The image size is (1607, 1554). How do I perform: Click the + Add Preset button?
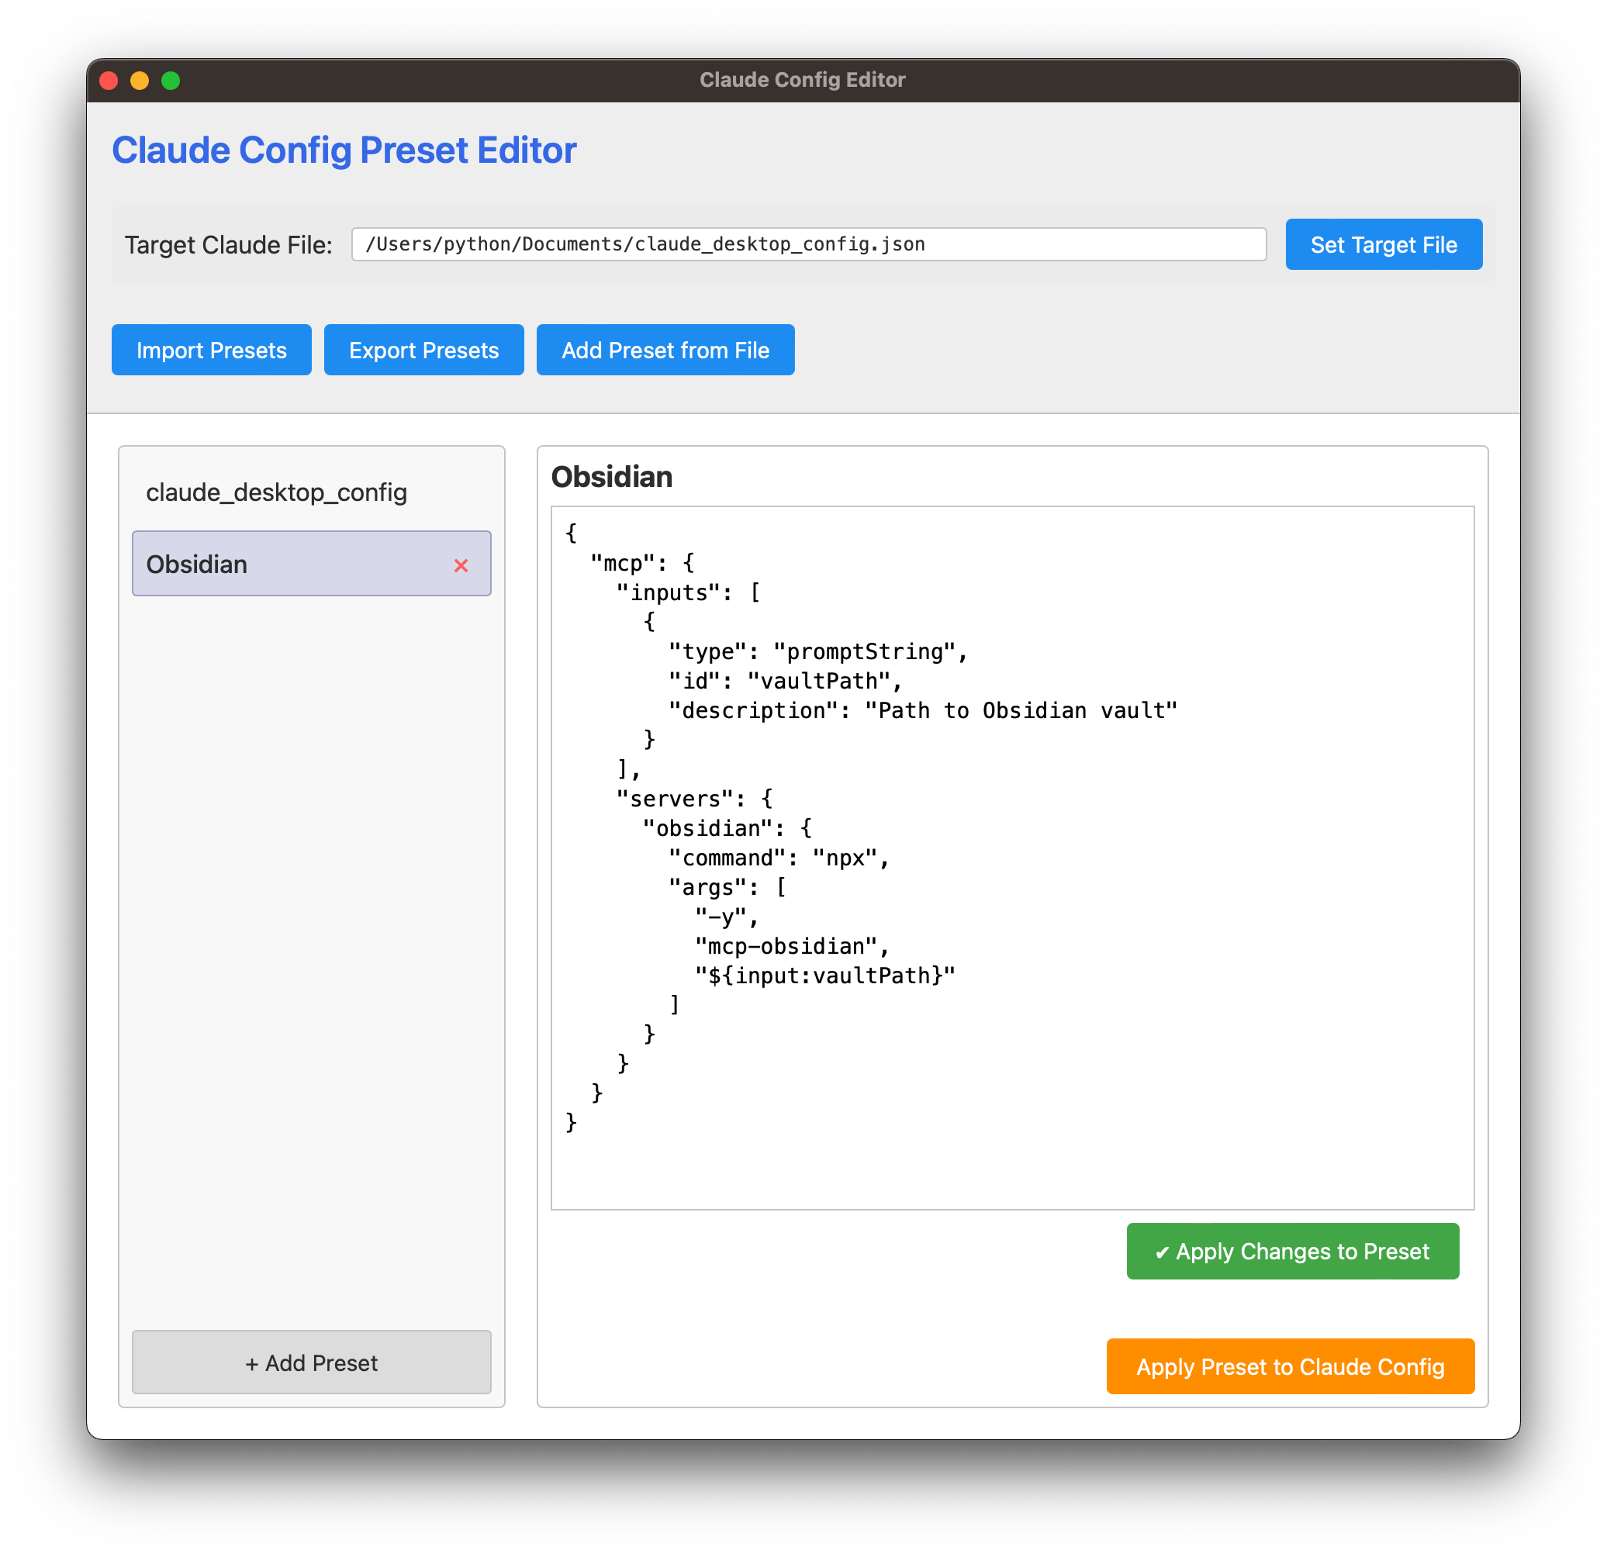pyautogui.click(x=312, y=1362)
